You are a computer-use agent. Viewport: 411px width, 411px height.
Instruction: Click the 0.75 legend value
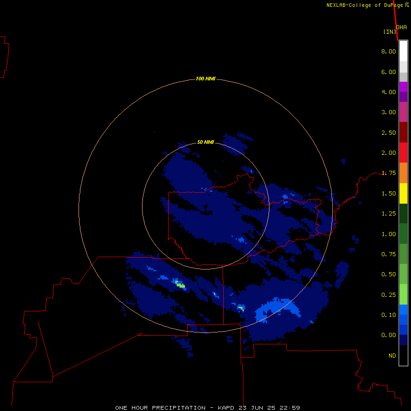click(x=389, y=254)
